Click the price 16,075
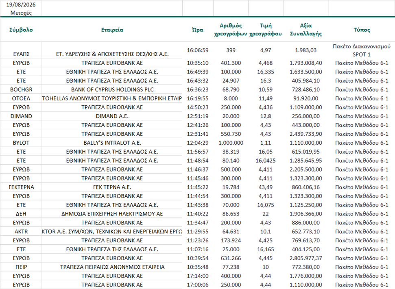 [x=266, y=205]
